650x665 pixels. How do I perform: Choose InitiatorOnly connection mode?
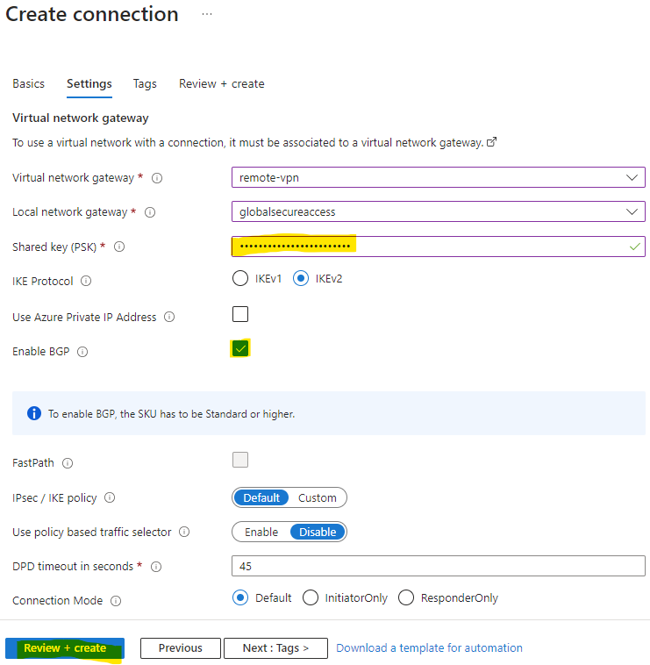311,597
